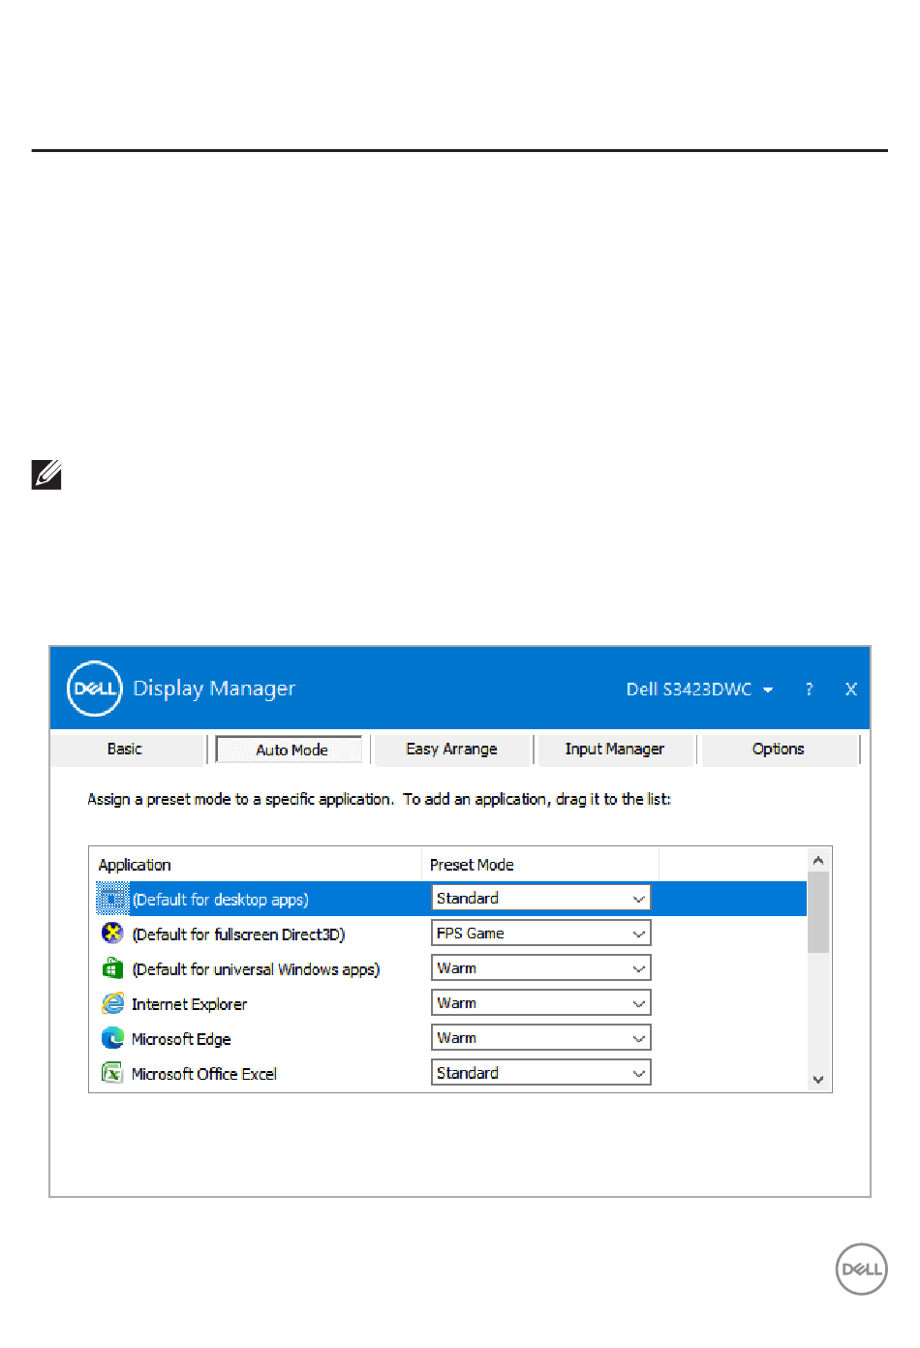Click the Microsoft Edge icon
This screenshot has width=920, height=1348.
pos(112,1038)
